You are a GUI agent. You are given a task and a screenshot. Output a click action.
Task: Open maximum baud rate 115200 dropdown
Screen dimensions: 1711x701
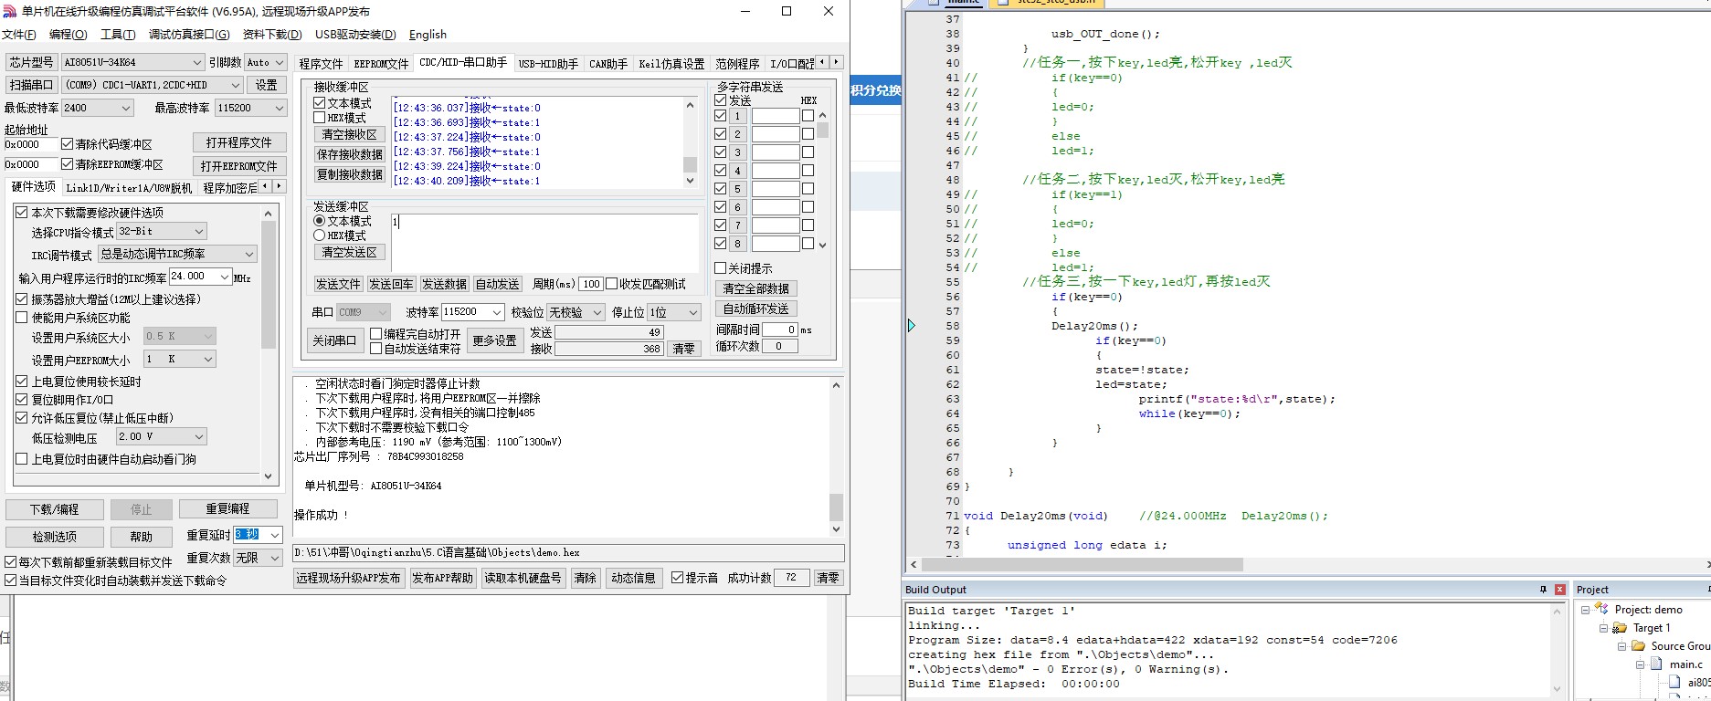(251, 108)
